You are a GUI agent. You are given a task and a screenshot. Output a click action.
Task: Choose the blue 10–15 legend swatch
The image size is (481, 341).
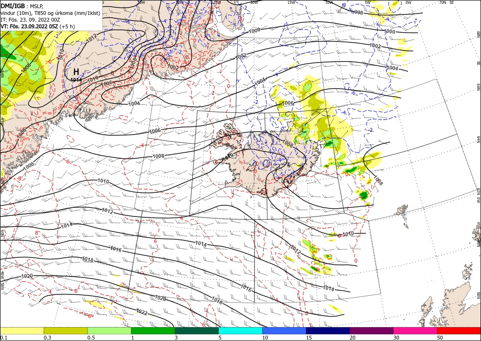284,330
